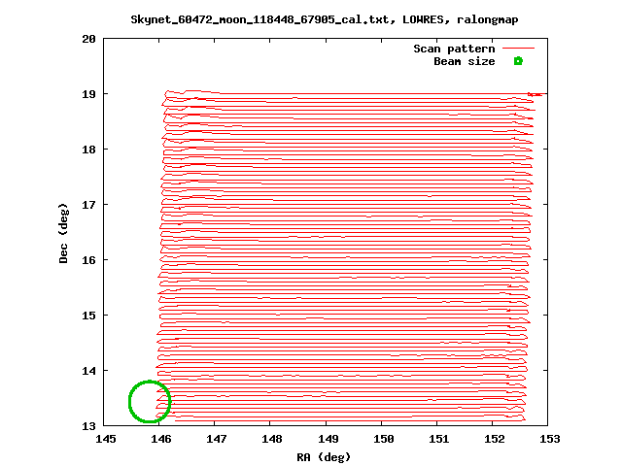
Task: Click the RA axis value 150
Action: (x=384, y=439)
